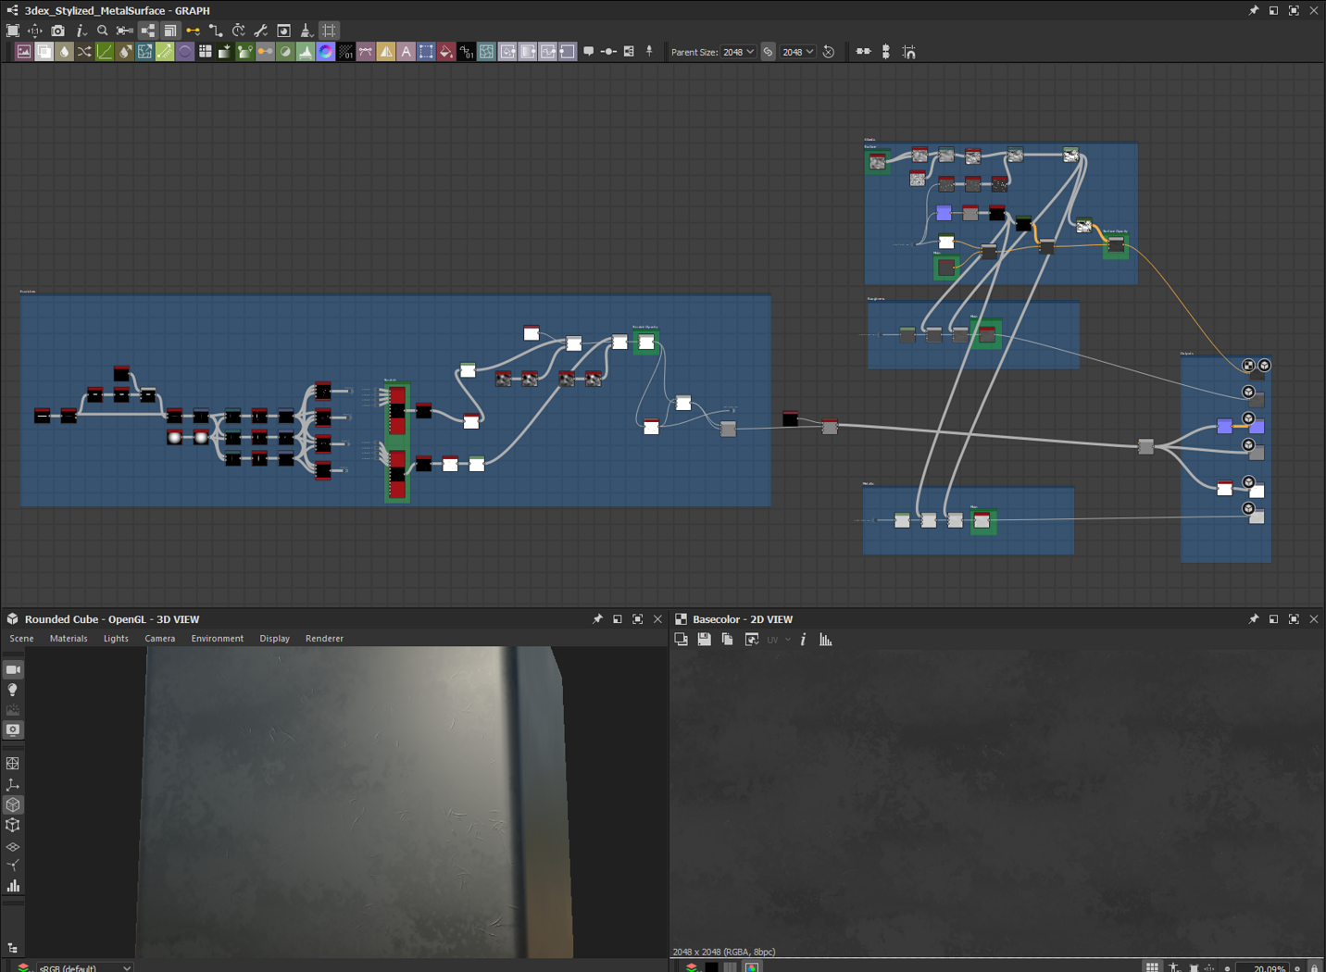This screenshot has width=1326, height=972.
Task: Reset Parent Size with the reset arrow
Action: coord(829,52)
